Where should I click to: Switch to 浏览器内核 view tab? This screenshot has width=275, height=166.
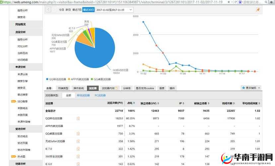click(110, 88)
